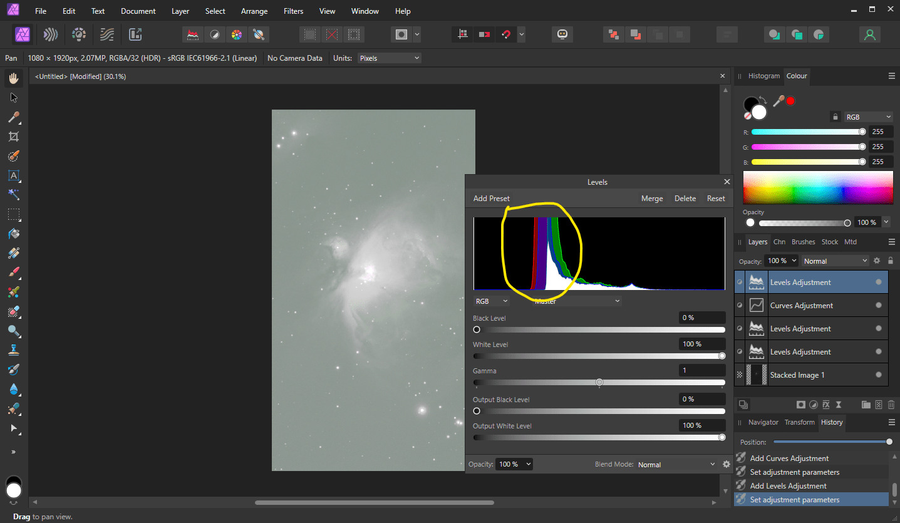Toggle Force Pixel Alignment in toolbar

click(463, 34)
